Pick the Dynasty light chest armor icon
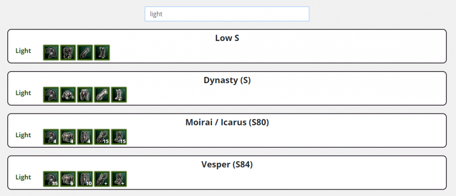 (68, 95)
